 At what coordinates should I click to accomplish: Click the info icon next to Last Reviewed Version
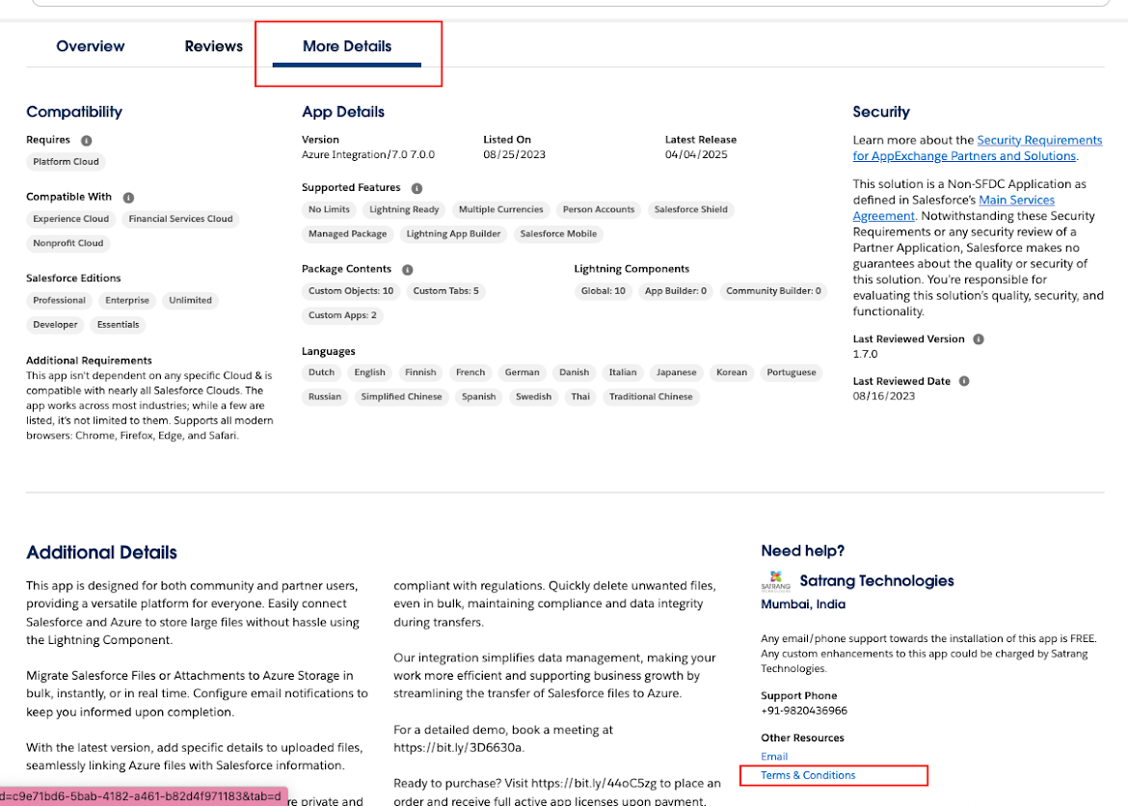click(x=979, y=339)
